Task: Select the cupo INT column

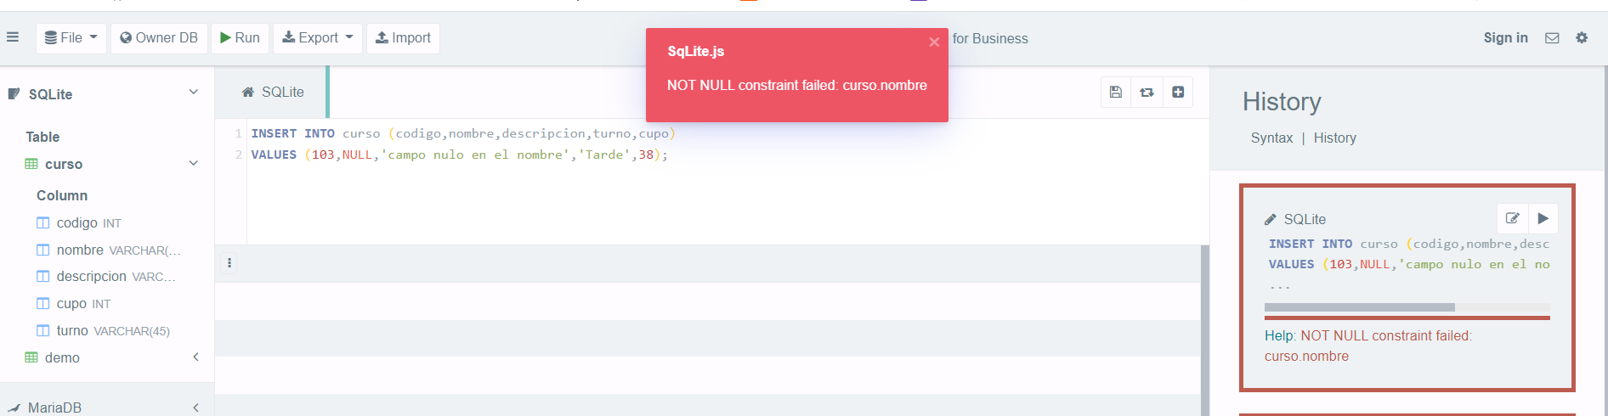Action: pos(83,304)
